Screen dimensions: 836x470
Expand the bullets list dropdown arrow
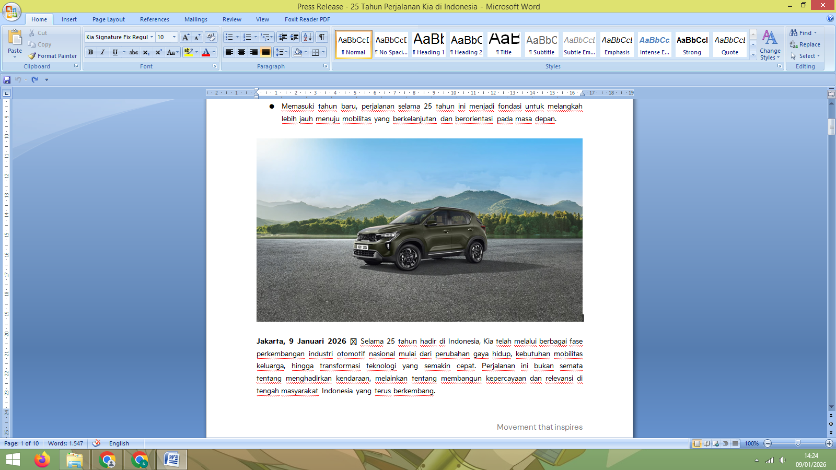(x=237, y=37)
